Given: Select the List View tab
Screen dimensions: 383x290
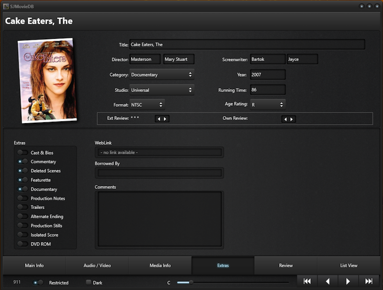Looking at the screenshot, I should tap(349, 265).
